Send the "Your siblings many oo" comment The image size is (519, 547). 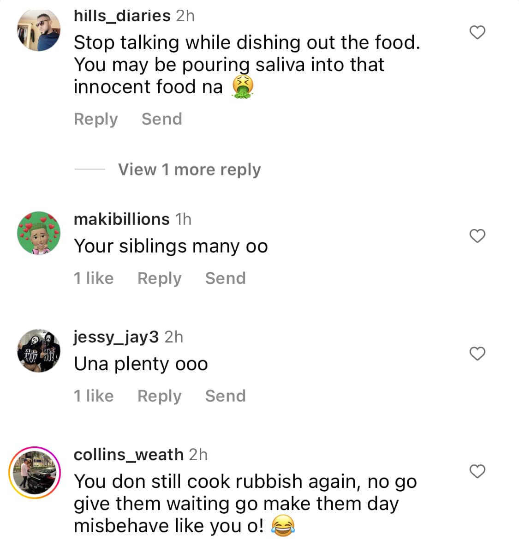click(225, 278)
